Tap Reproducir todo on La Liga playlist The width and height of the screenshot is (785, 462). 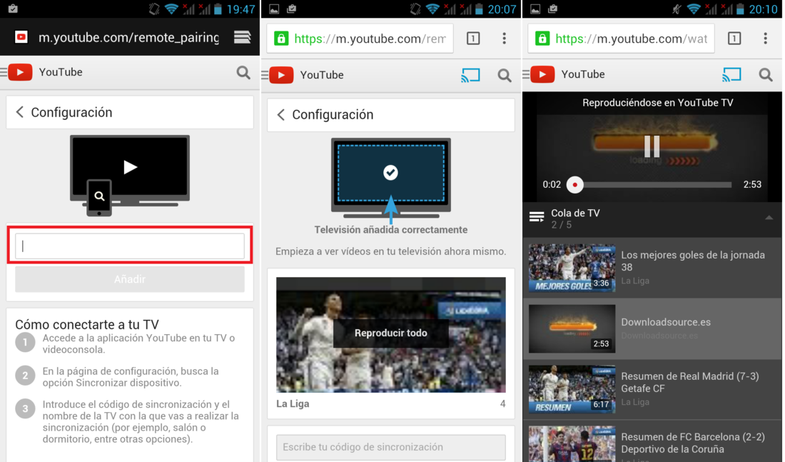pos(391,333)
